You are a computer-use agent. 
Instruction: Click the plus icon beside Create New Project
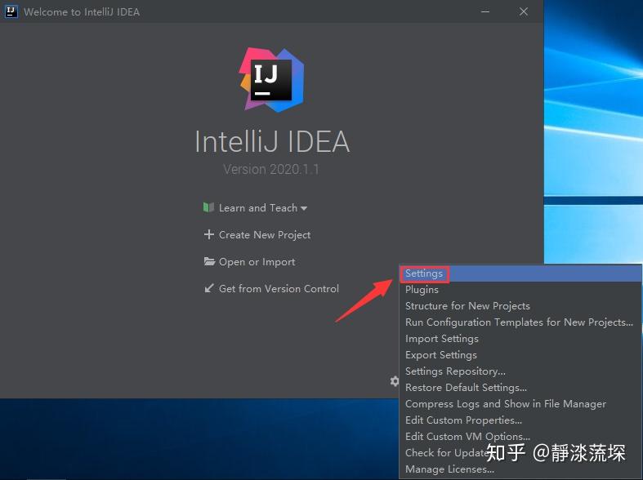tap(209, 234)
